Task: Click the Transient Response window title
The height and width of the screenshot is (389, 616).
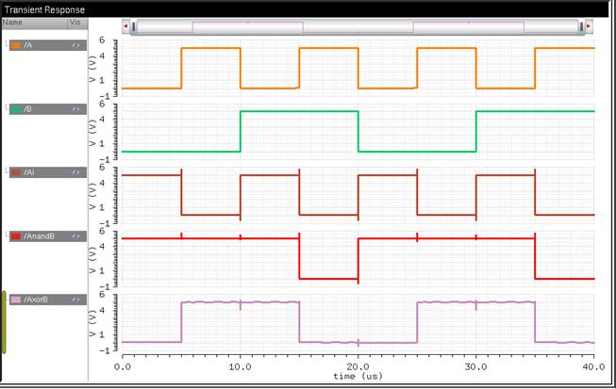Action: coord(45,9)
